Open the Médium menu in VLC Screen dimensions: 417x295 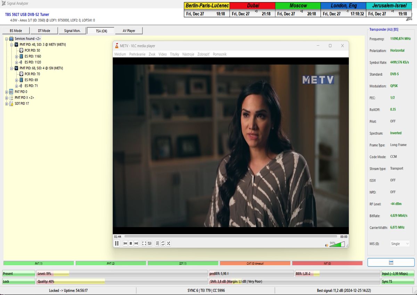pyautogui.click(x=120, y=54)
